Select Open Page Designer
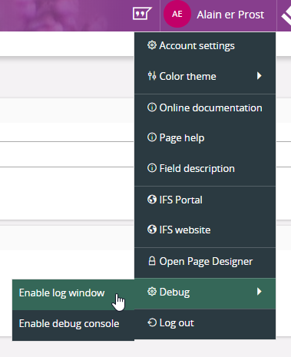Screen dimensions: 291x357 click(x=205, y=261)
